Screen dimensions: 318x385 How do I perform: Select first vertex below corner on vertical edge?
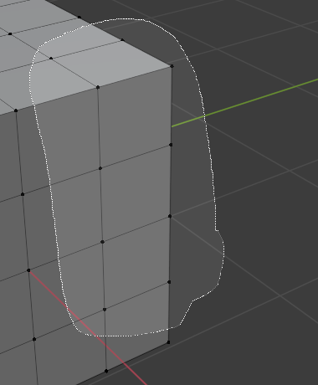pos(171,145)
